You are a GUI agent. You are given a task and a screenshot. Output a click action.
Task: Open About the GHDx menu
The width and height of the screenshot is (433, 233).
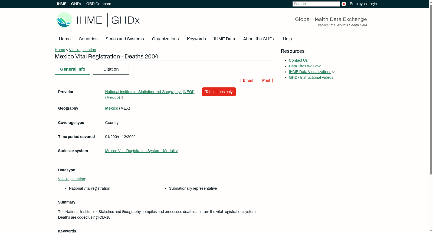[x=259, y=39]
